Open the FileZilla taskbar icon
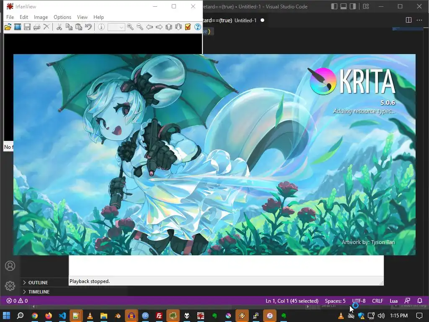 159,316
